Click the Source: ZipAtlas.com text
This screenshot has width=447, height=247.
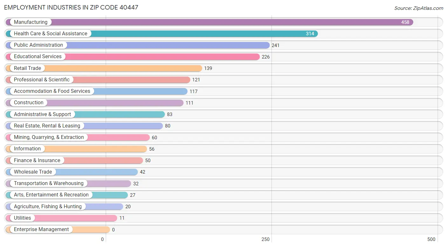click(419, 8)
